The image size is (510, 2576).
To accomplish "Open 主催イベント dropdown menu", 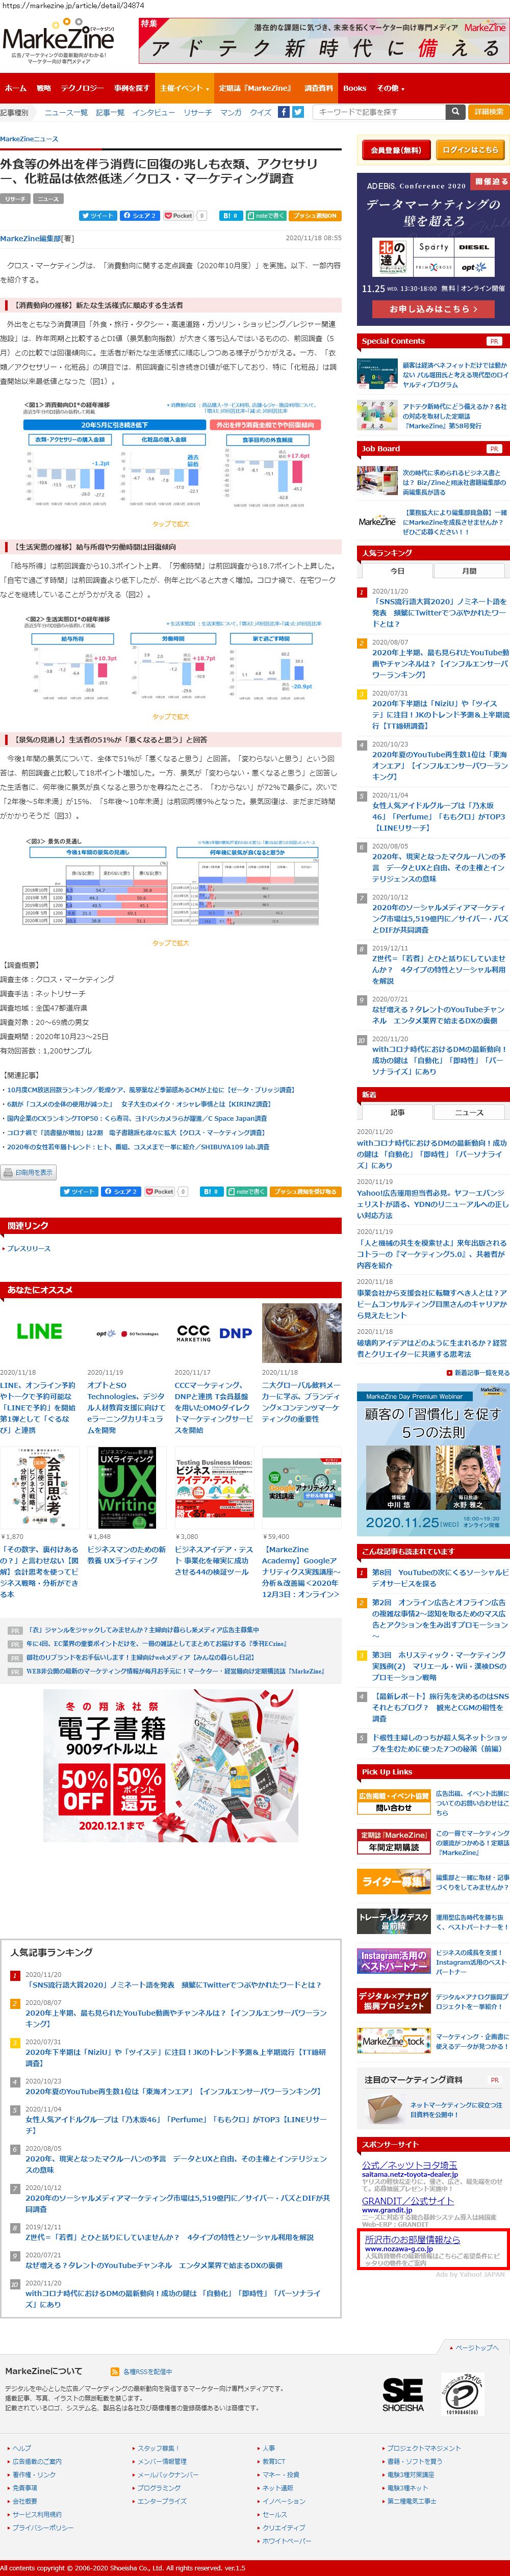I will click(x=184, y=88).
